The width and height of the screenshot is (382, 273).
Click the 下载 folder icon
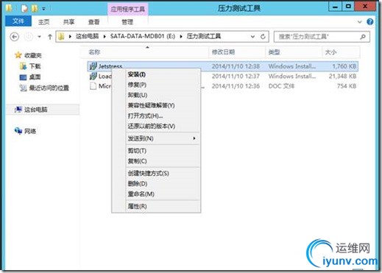pos(23,66)
